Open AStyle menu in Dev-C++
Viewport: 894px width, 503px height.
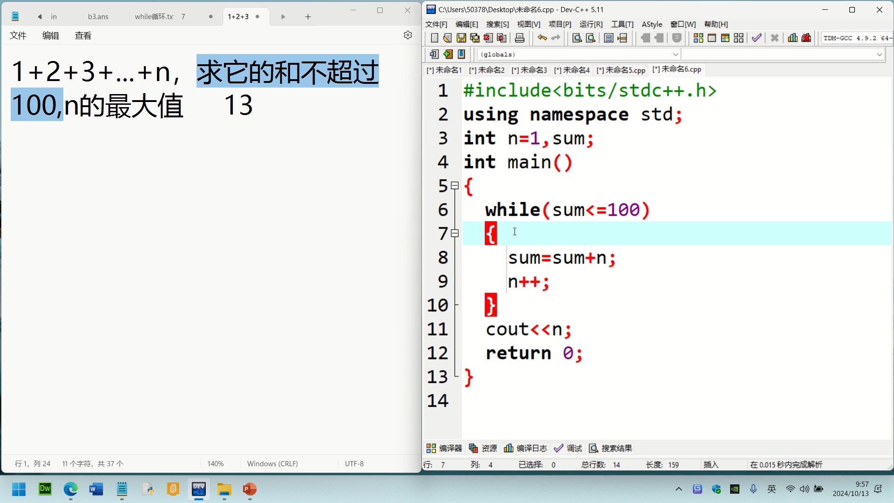point(652,24)
